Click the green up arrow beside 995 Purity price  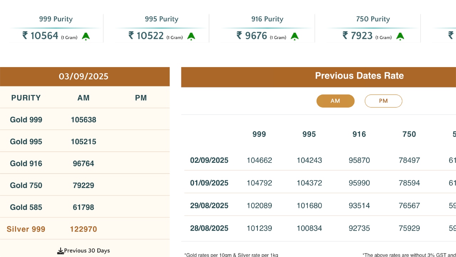pos(191,36)
